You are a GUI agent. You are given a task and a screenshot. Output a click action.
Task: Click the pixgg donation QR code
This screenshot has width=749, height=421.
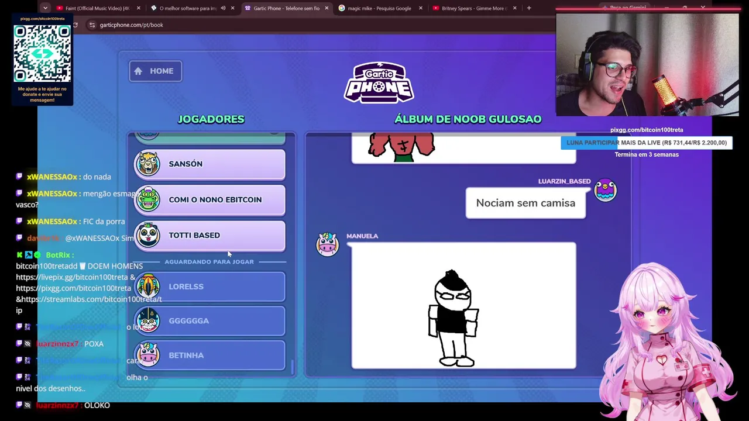(42, 53)
